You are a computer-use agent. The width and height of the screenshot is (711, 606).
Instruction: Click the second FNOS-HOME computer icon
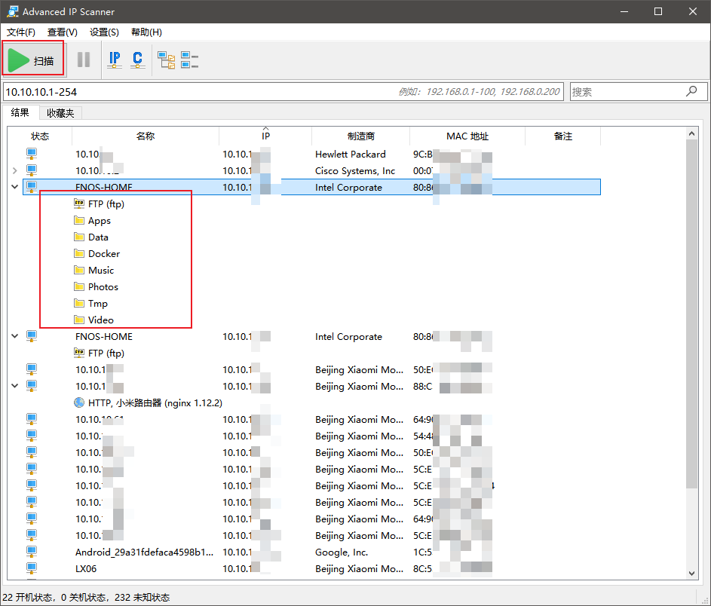tap(31, 336)
